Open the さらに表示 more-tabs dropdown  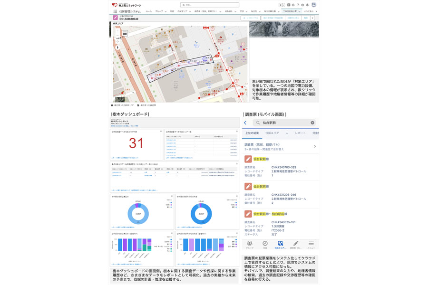[311, 11]
